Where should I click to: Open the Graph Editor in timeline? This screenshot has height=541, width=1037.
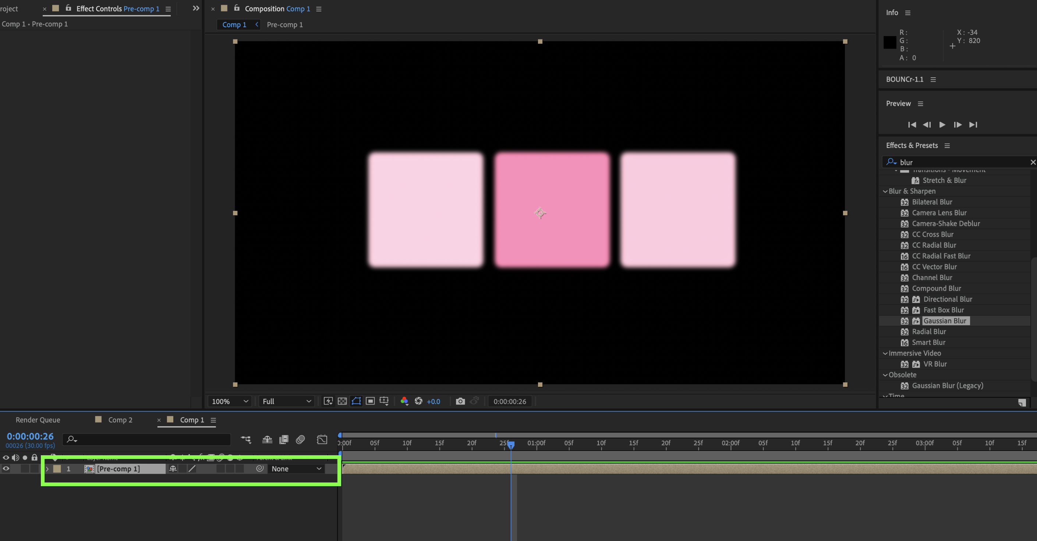point(322,439)
